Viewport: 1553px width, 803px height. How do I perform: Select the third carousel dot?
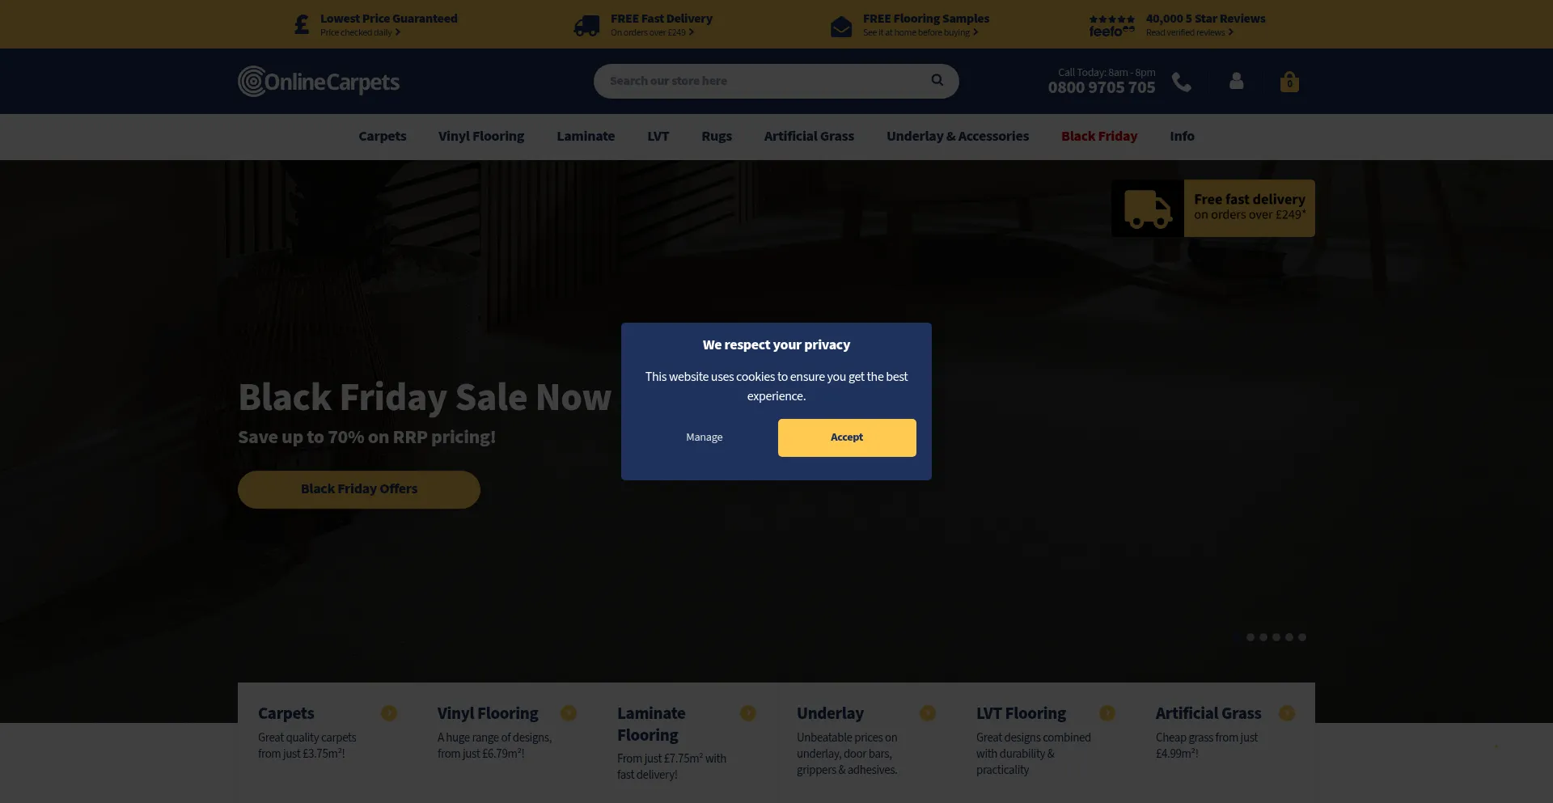(1276, 637)
